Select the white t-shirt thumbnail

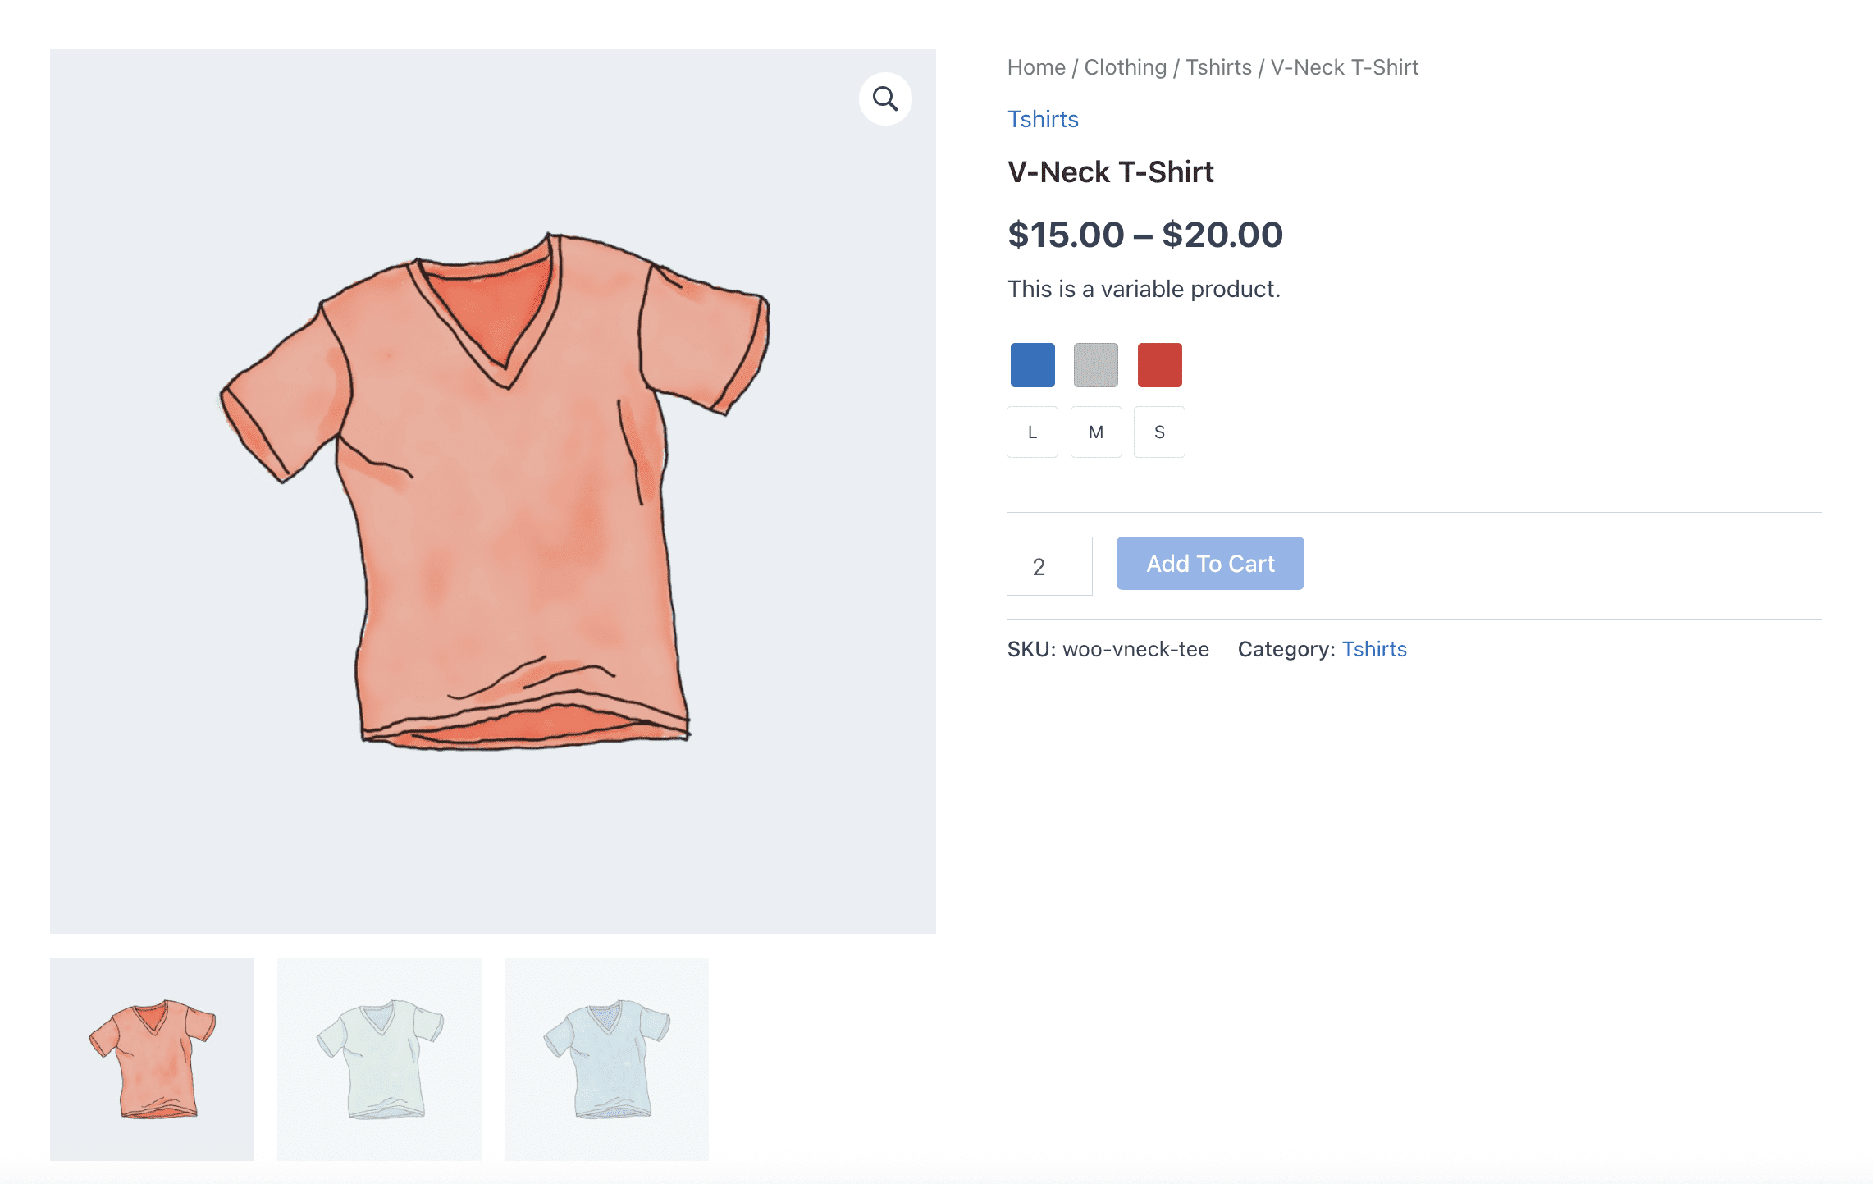click(378, 1058)
